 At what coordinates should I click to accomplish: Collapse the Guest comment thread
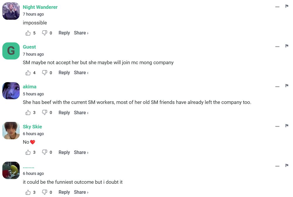(277, 47)
